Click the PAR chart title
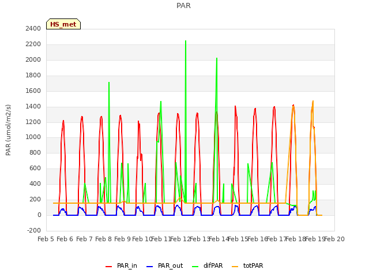 point(183,6)
